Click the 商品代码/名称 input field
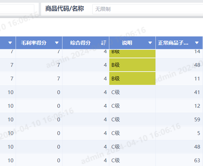Viewport: 203px width, 166px height. pos(148,9)
